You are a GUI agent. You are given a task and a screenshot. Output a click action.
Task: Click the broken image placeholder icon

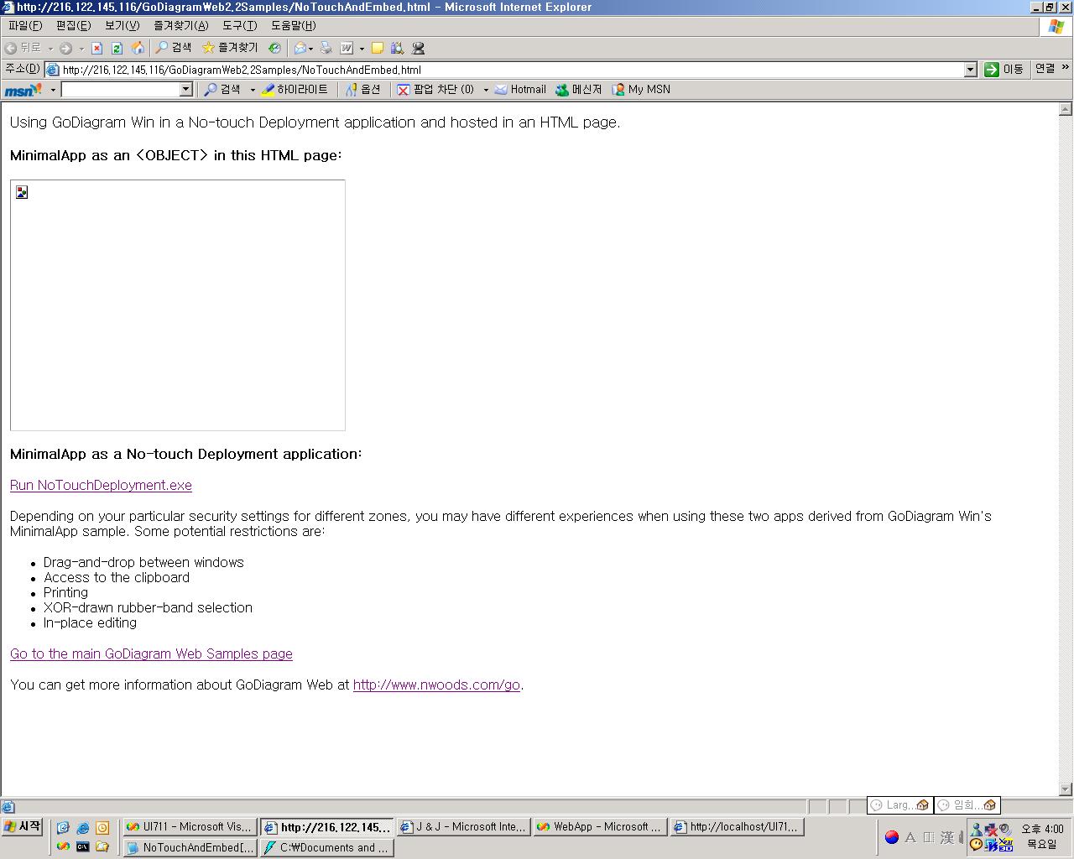(22, 192)
